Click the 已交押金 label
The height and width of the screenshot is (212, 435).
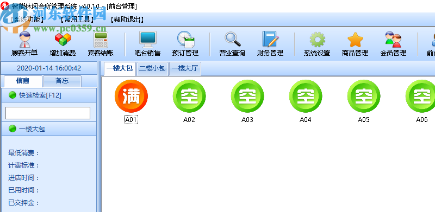tap(23, 203)
